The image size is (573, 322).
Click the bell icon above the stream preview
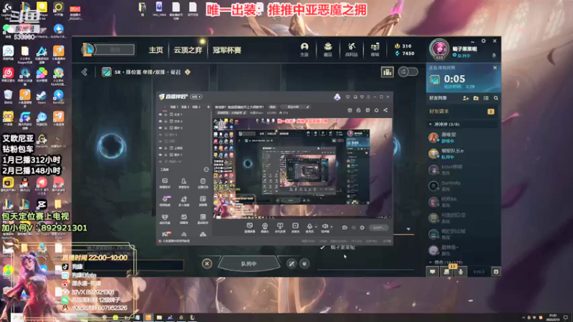377,110
